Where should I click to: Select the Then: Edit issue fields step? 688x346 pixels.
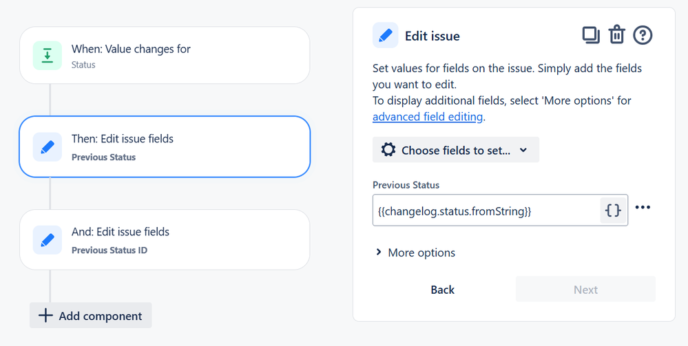(165, 147)
